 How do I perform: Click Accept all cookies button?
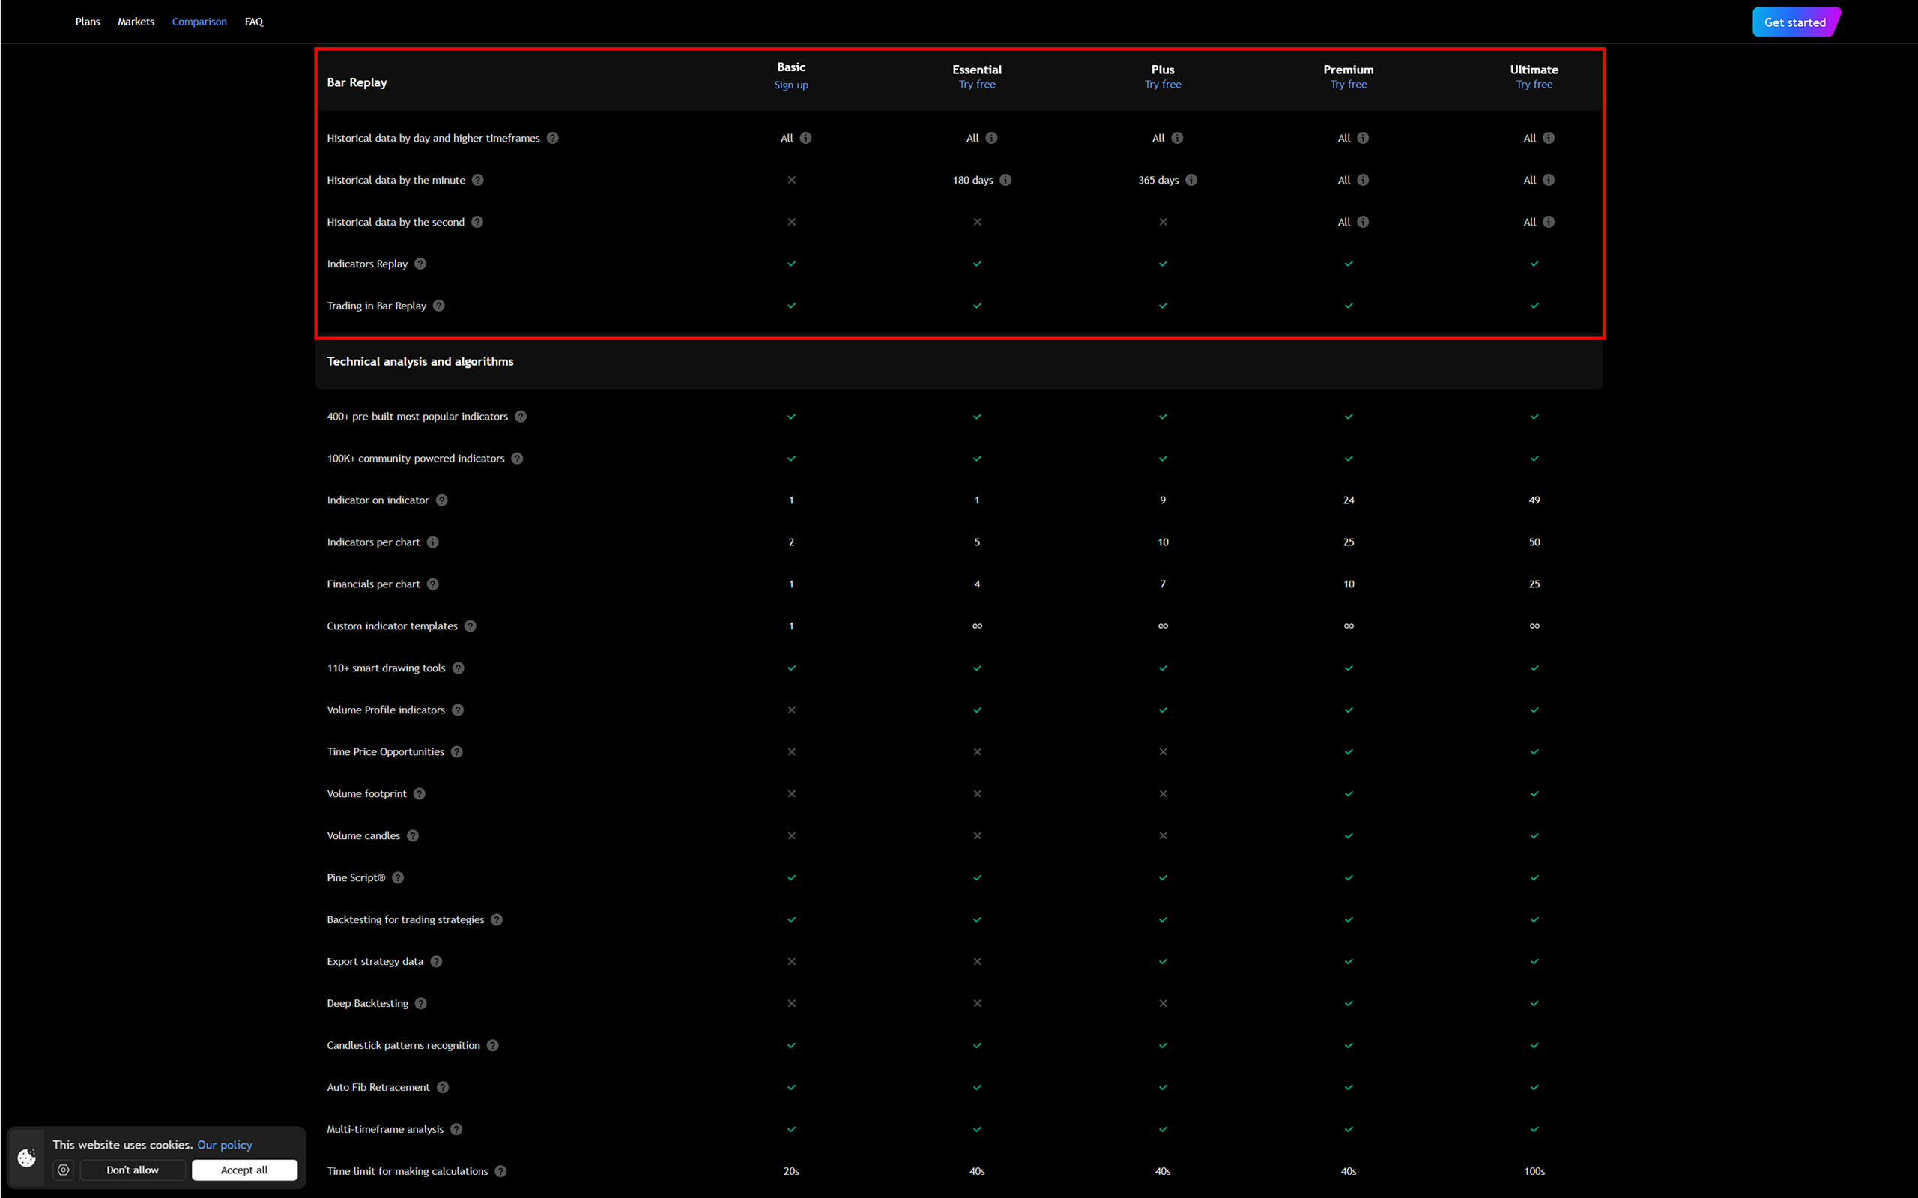point(244,1170)
